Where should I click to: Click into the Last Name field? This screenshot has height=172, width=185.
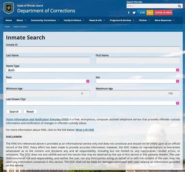click(48, 60)
